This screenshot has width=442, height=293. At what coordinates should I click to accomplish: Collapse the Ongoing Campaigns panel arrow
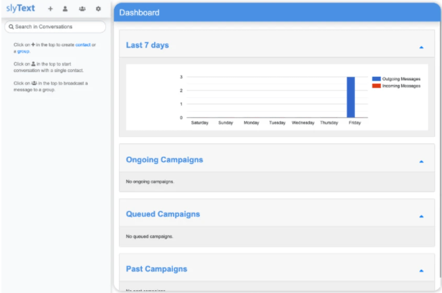coord(421,161)
